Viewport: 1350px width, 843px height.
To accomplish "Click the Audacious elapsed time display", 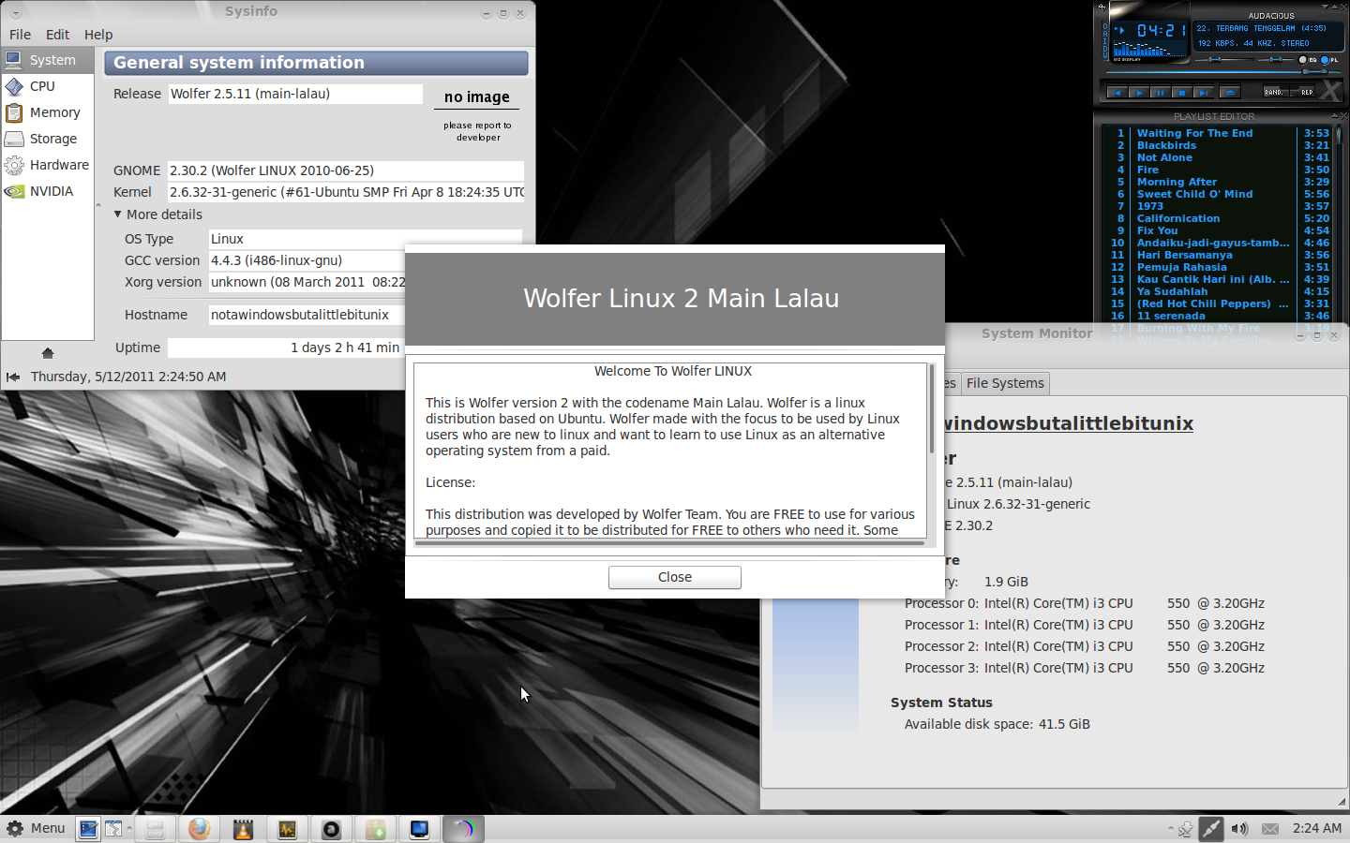I will click(x=1161, y=30).
